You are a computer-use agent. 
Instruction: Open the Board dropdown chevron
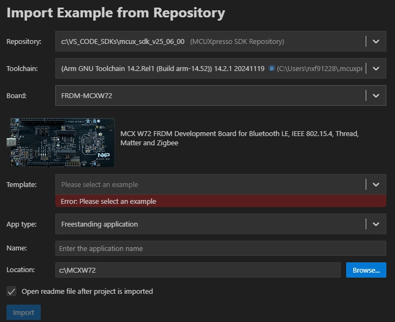[376, 95]
